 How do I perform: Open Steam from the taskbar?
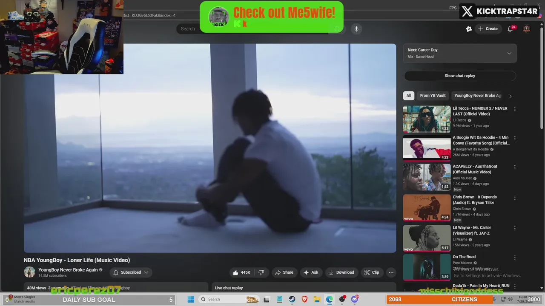[x=292, y=299]
